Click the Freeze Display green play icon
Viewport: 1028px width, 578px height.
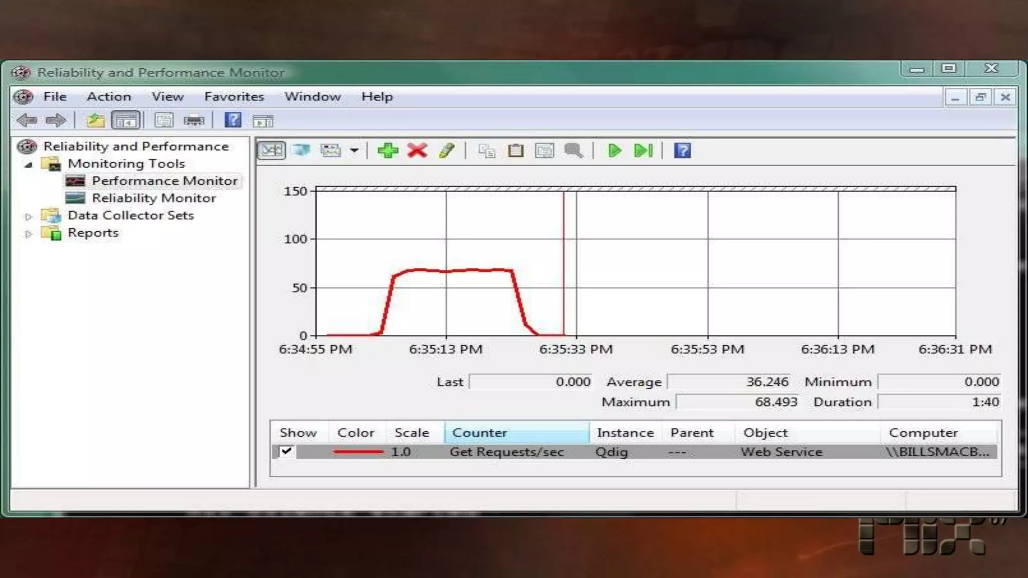coord(614,151)
